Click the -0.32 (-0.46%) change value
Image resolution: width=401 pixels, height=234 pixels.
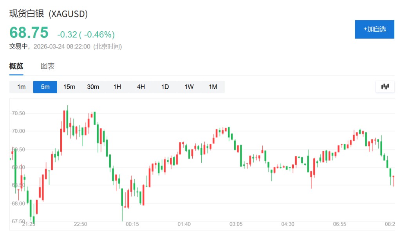coord(86,34)
